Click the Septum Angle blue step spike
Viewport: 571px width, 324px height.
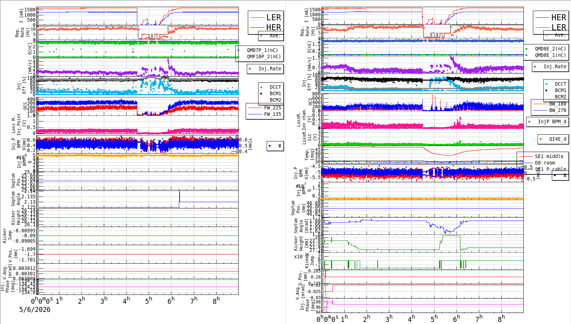coord(180,196)
